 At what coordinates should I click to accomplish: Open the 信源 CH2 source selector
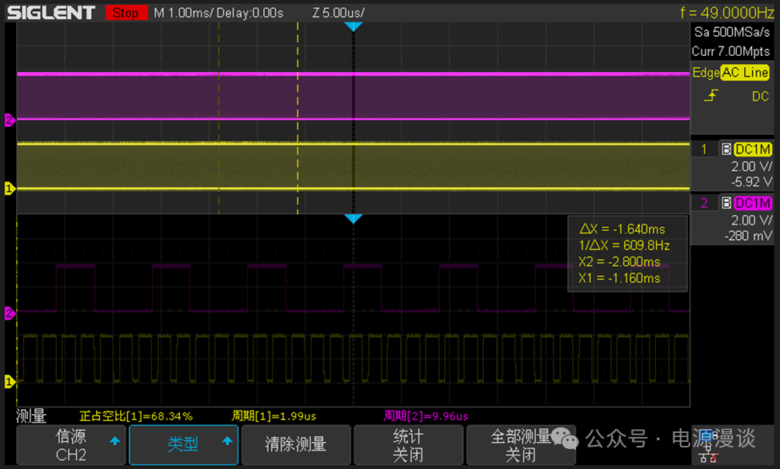point(72,445)
